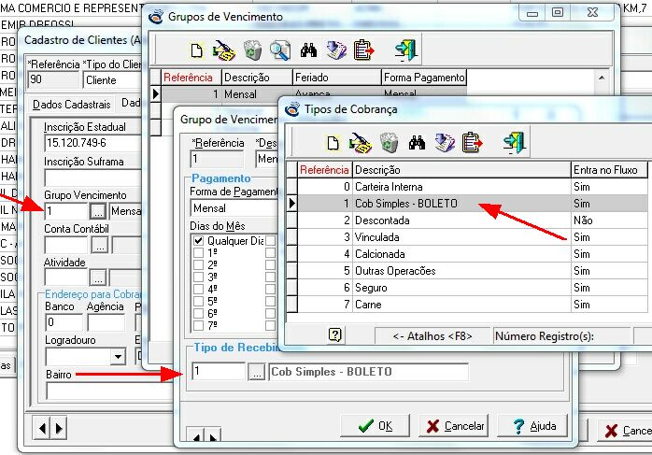
Task: Sort by Descrição column in Tipos de Cobrança
Action: click(x=461, y=170)
